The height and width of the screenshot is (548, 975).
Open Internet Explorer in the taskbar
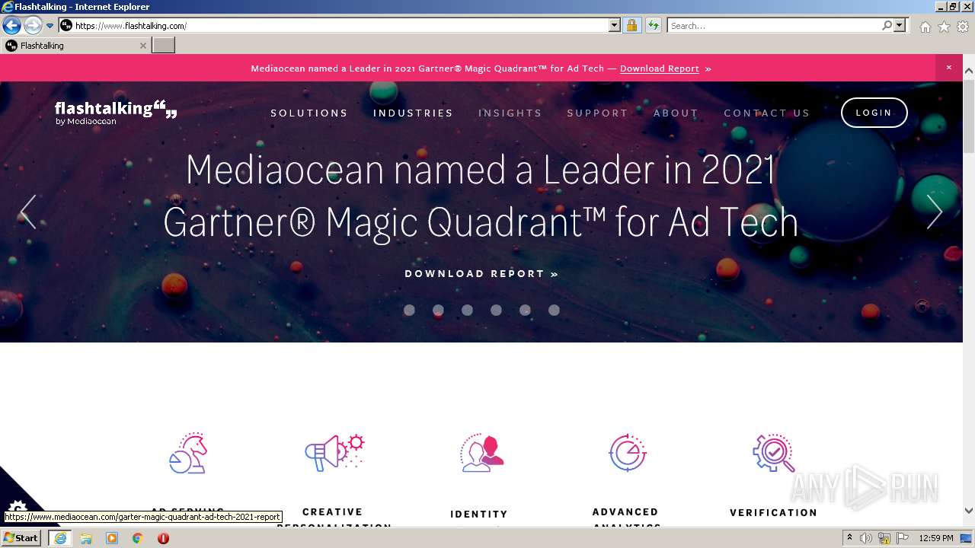coord(60,538)
